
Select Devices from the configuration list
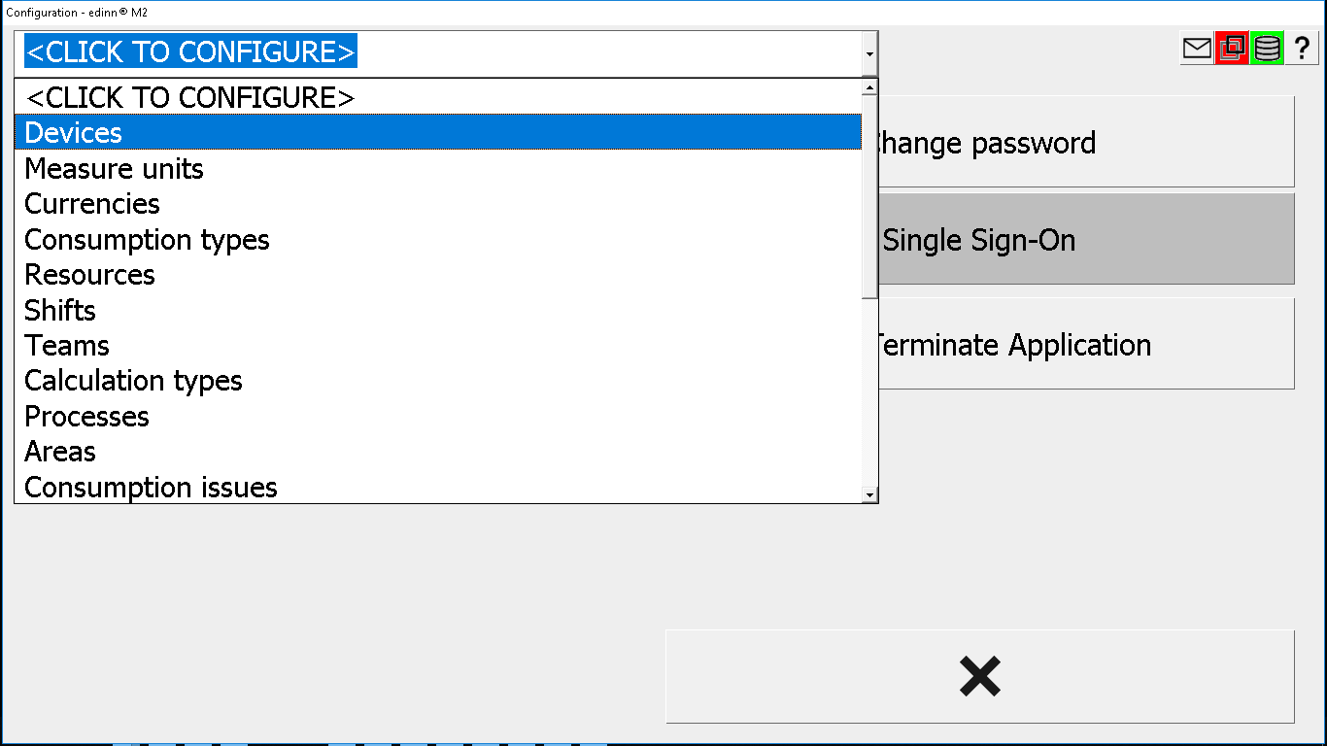coord(438,132)
